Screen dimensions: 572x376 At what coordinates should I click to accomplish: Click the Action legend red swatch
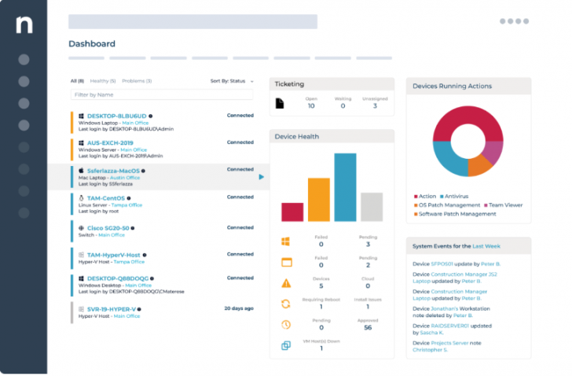pyautogui.click(x=416, y=197)
